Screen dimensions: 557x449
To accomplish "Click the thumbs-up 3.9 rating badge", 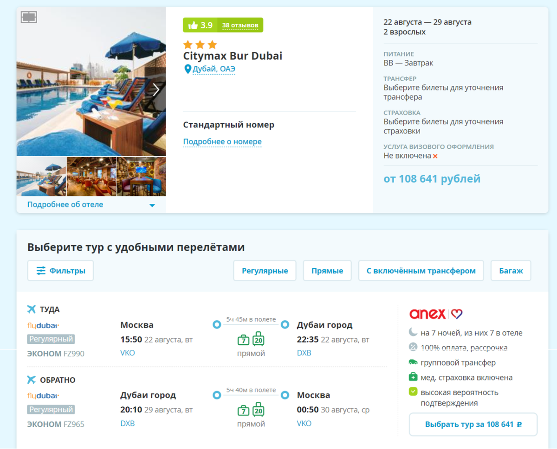I will [x=201, y=25].
